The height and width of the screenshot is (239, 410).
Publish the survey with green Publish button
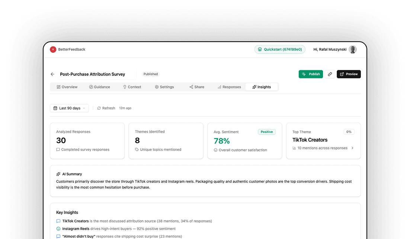pos(311,74)
